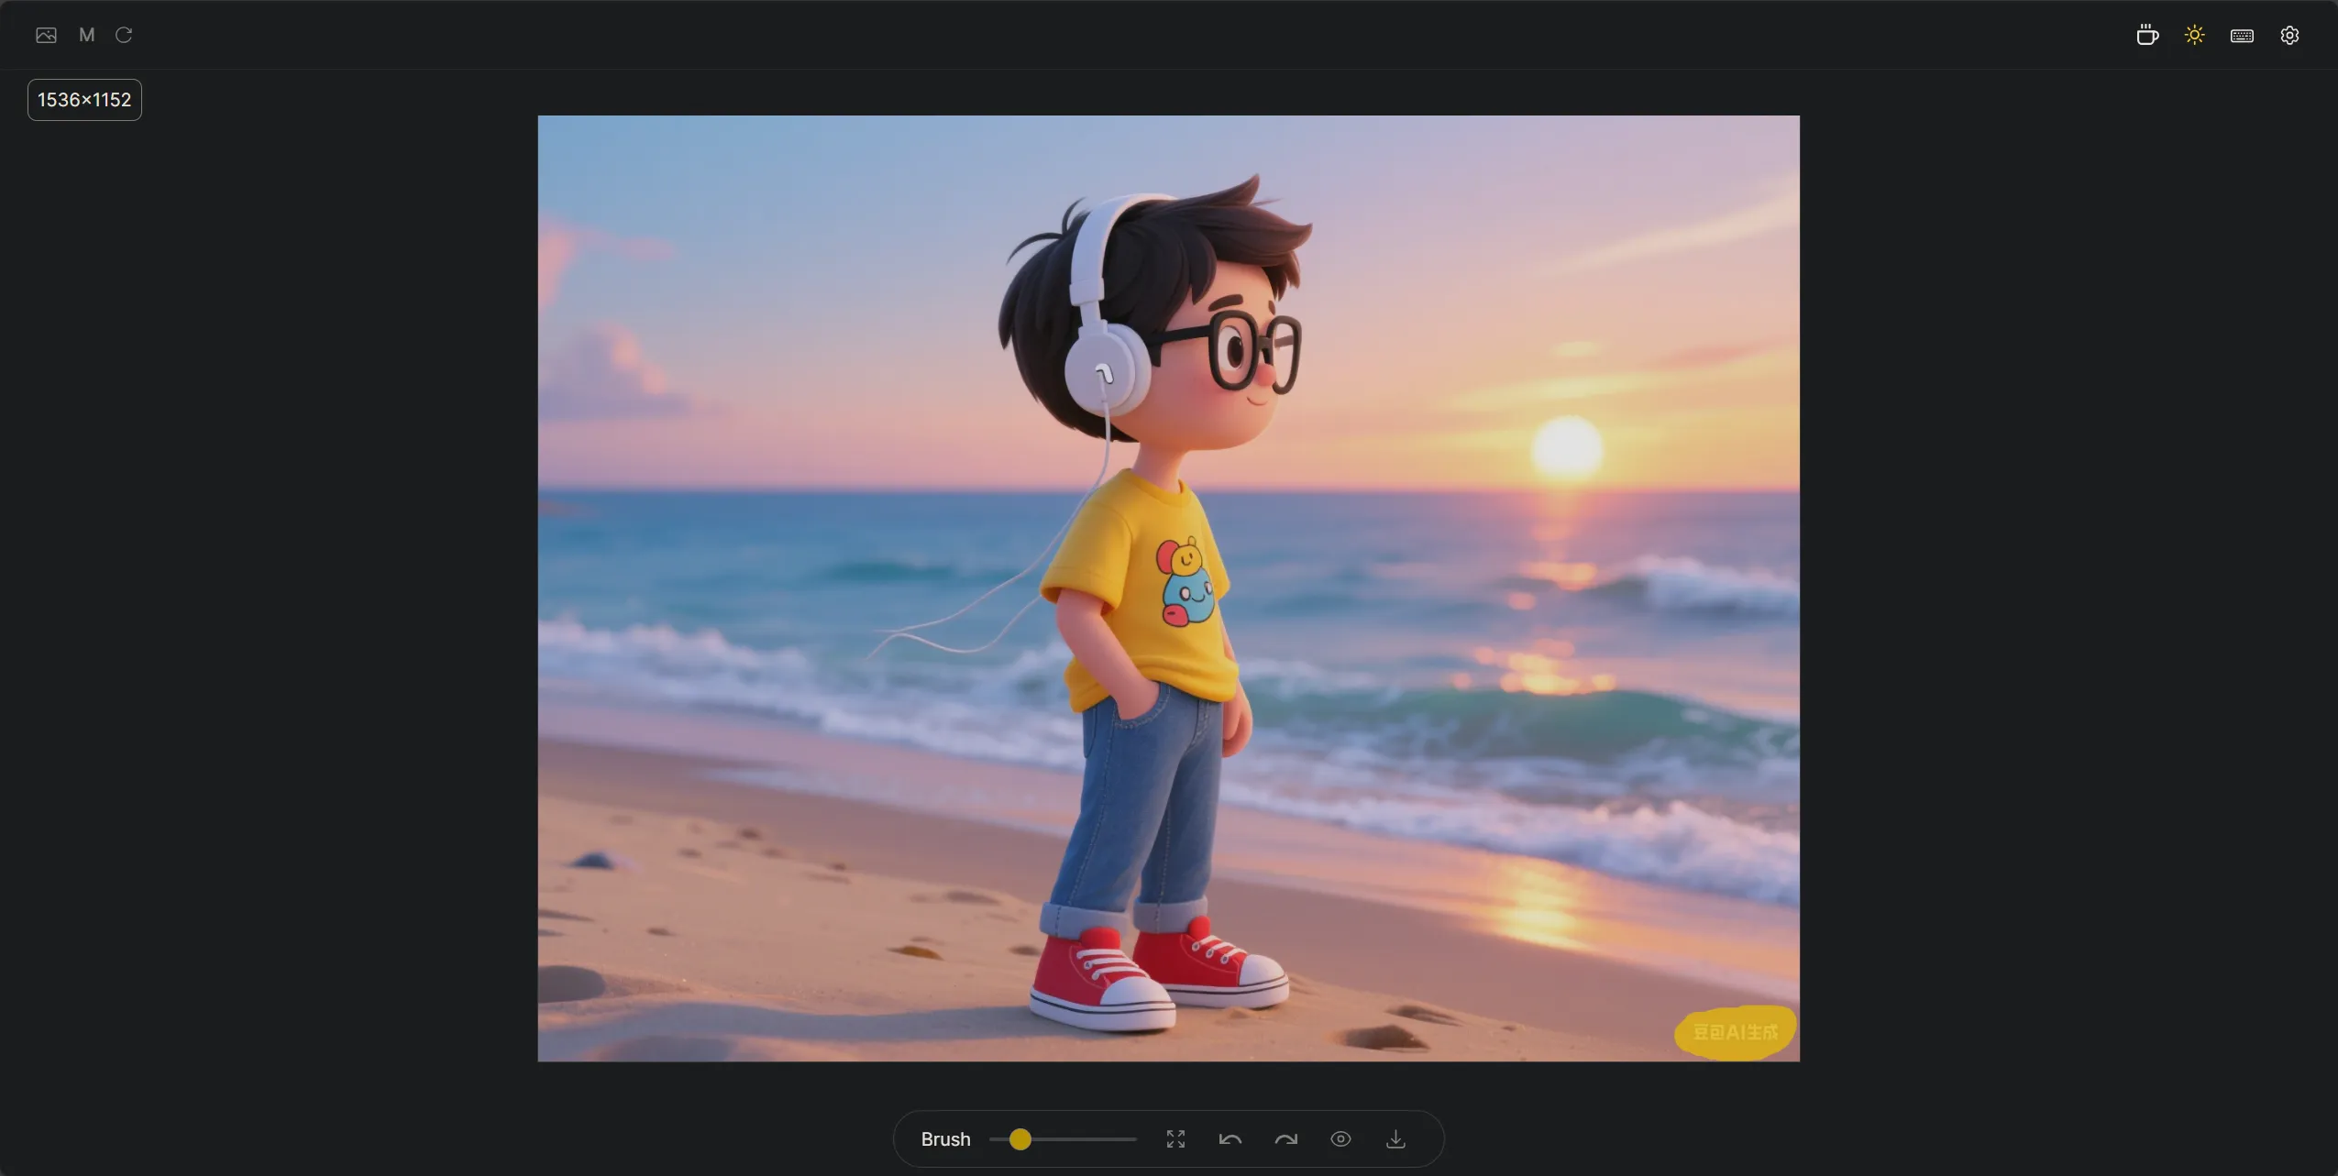Click the right end of Brush slider track
2338x1176 pixels.
(1134, 1139)
